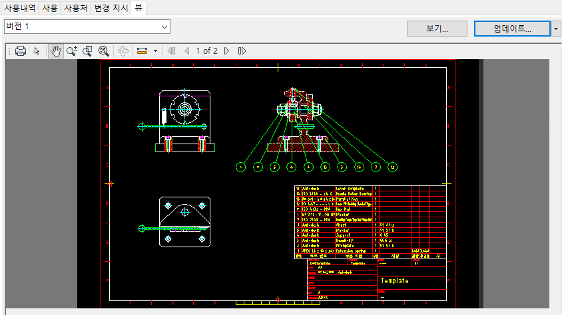The height and width of the screenshot is (315, 562).
Task: Click the Measure ruler tool
Action: (x=142, y=51)
